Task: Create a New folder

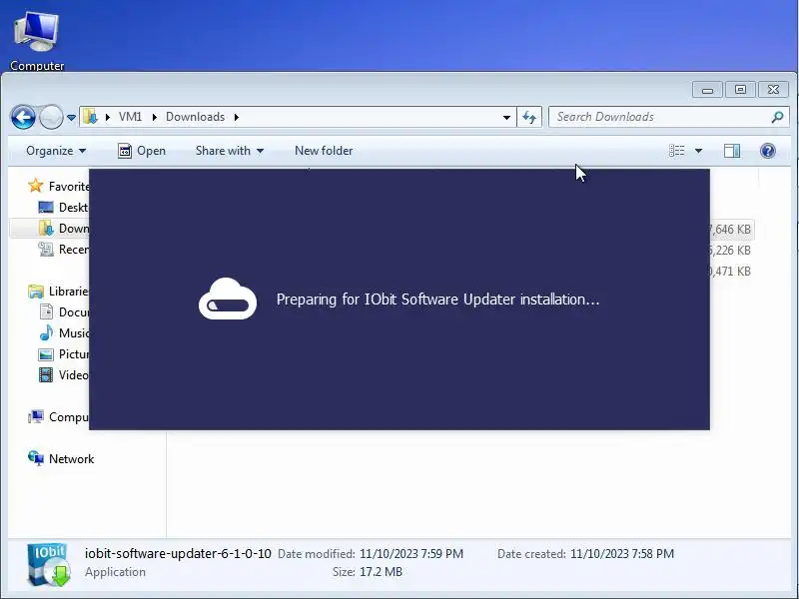Action: point(324,151)
